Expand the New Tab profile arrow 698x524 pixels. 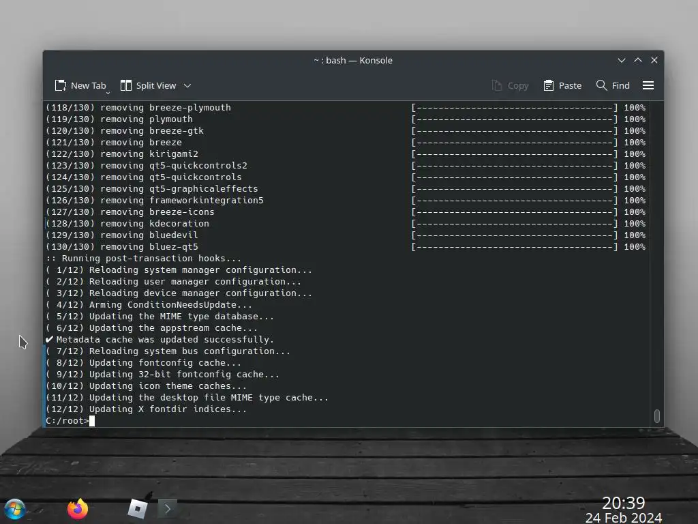point(108,93)
